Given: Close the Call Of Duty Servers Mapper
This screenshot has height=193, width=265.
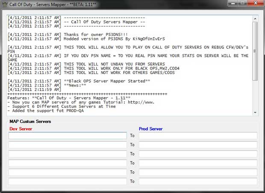Looking at the screenshot, I should [255, 3].
